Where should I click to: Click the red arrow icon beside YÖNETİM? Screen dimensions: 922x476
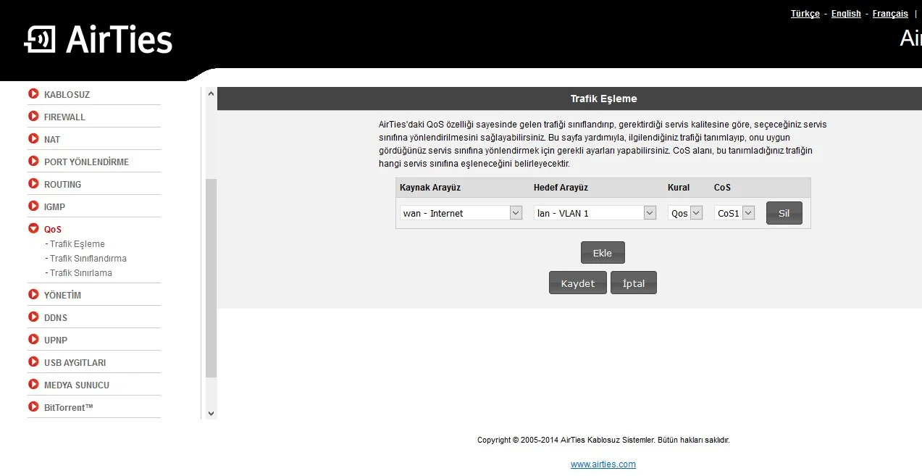(33, 294)
